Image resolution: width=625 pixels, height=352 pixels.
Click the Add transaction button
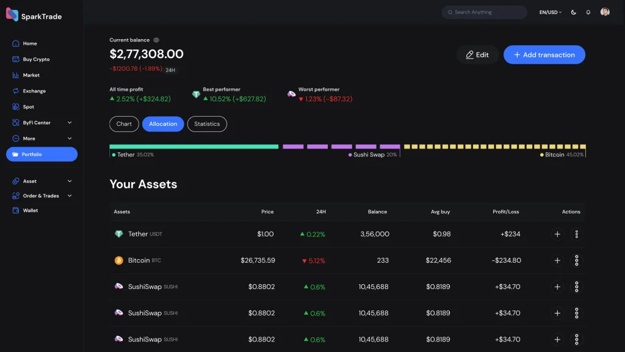click(544, 55)
